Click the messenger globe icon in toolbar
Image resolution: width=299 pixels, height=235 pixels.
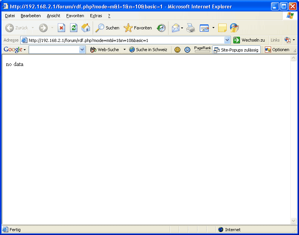point(234,28)
